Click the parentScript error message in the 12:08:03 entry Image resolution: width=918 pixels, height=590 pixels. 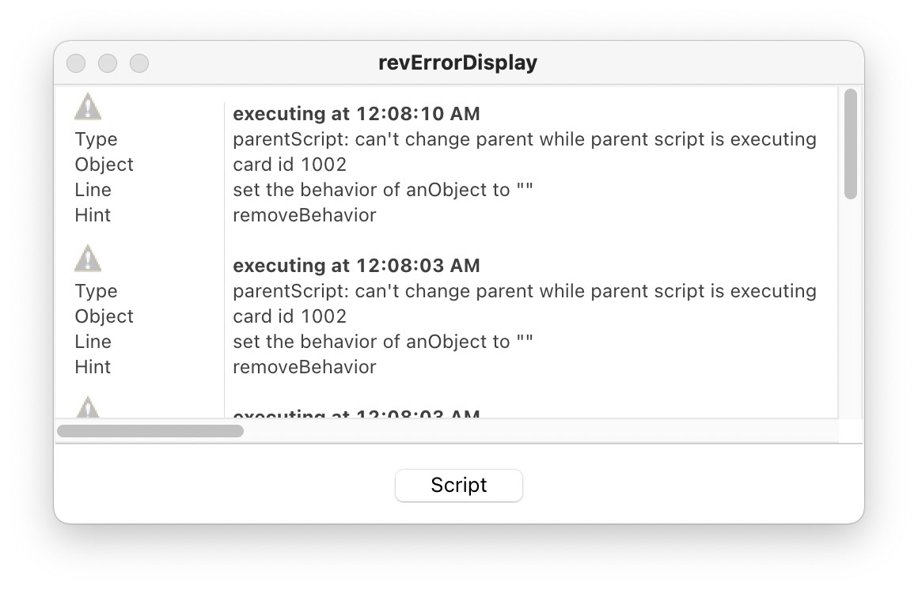point(524,291)
